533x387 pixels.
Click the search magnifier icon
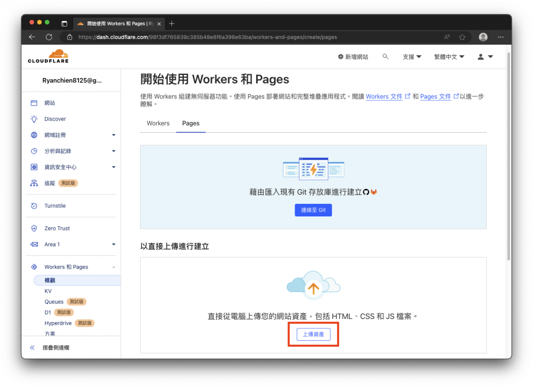[x=385, y=56]
